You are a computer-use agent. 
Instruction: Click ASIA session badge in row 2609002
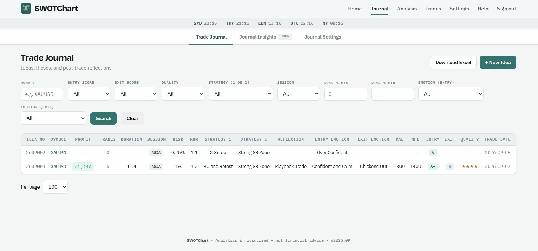pos(156,152)
